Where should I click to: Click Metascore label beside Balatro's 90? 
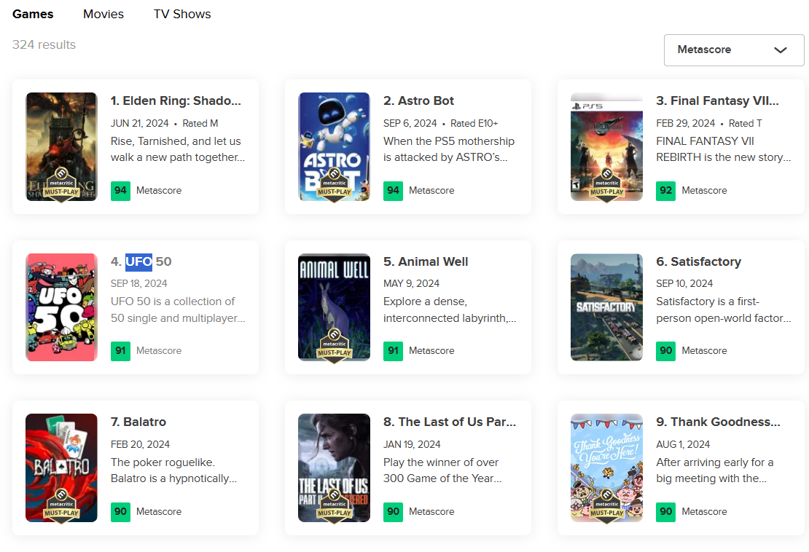click(159, 512)
